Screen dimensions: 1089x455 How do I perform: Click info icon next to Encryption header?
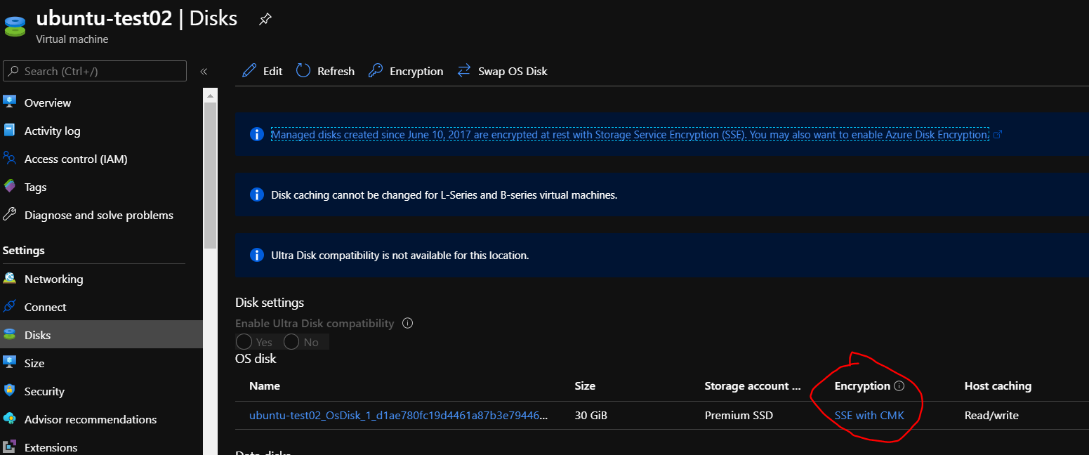[899, 386]
